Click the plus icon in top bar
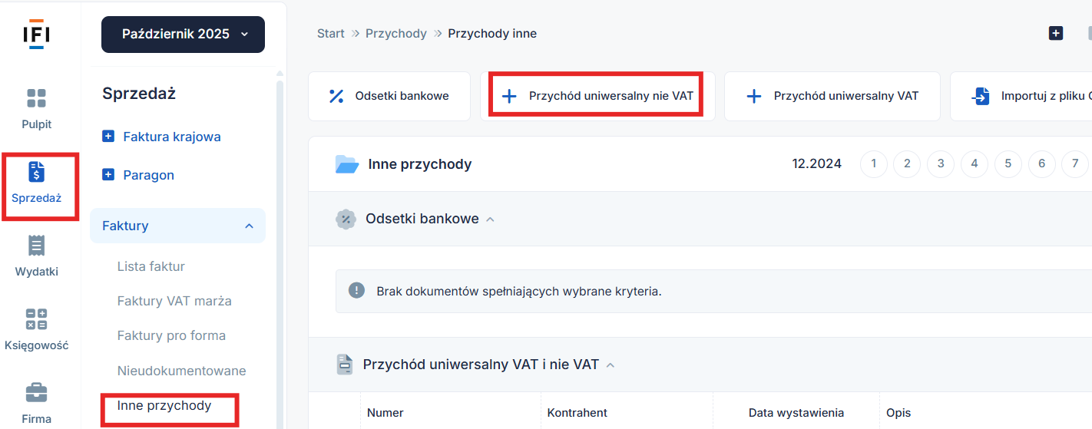This screenshot has height=429, width=1092. [1056, 33]
